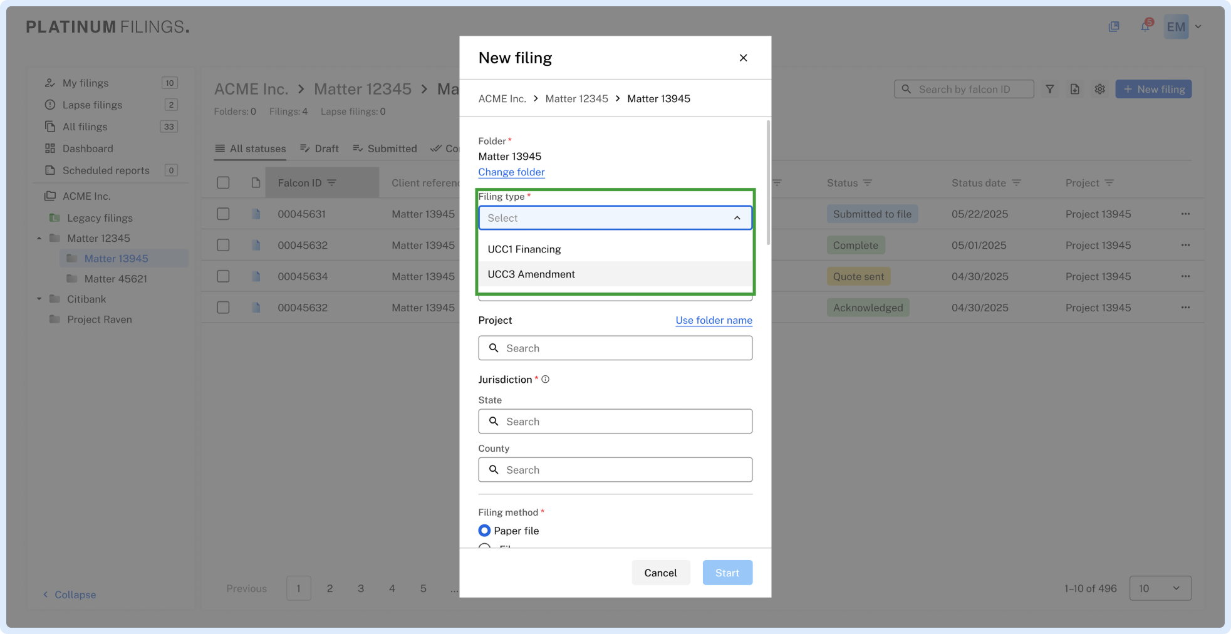Open more options for Quote sent row
This screenshot has width=1231, height=634.
(x=1185, y=276)
